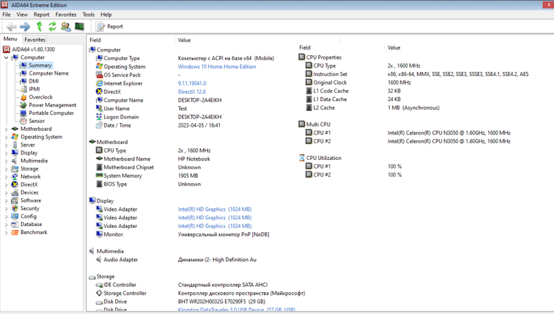The image size is (554, 314).
Task: Click the Field column header
Action: (x=95, y=40)
